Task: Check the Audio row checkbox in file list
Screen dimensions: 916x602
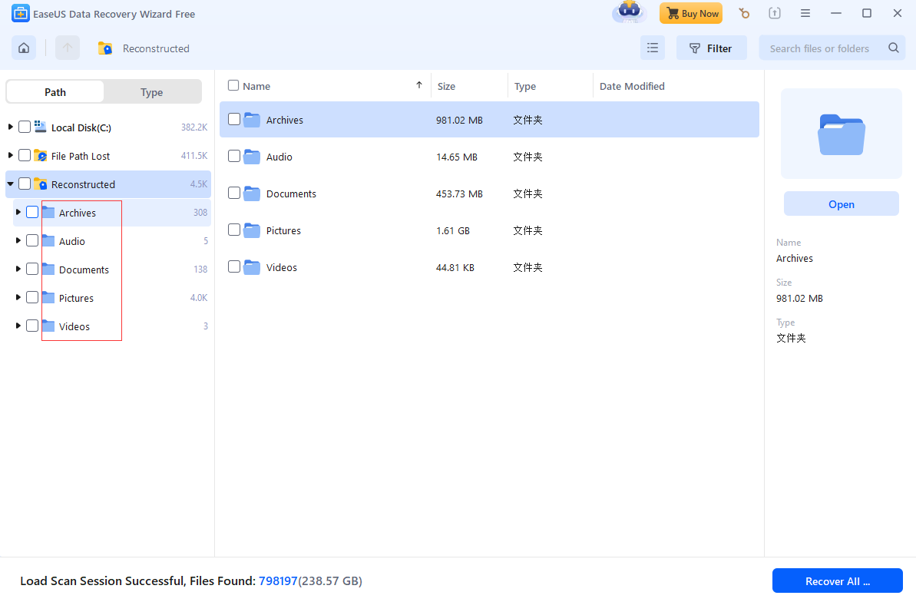Action: pos(234,156)
